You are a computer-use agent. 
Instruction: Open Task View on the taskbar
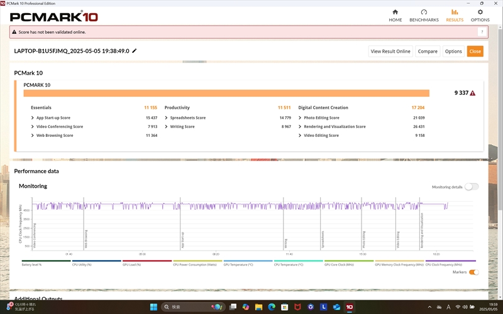233,307
